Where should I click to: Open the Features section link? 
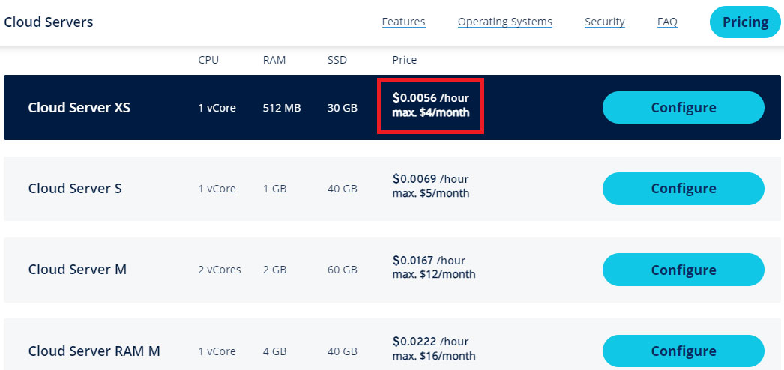[x=403, y=22]
